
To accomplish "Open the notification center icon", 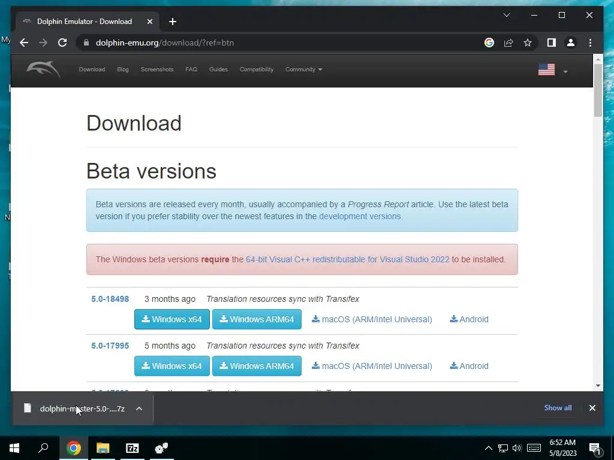I will pyautogui.click(x=595, y=448).
